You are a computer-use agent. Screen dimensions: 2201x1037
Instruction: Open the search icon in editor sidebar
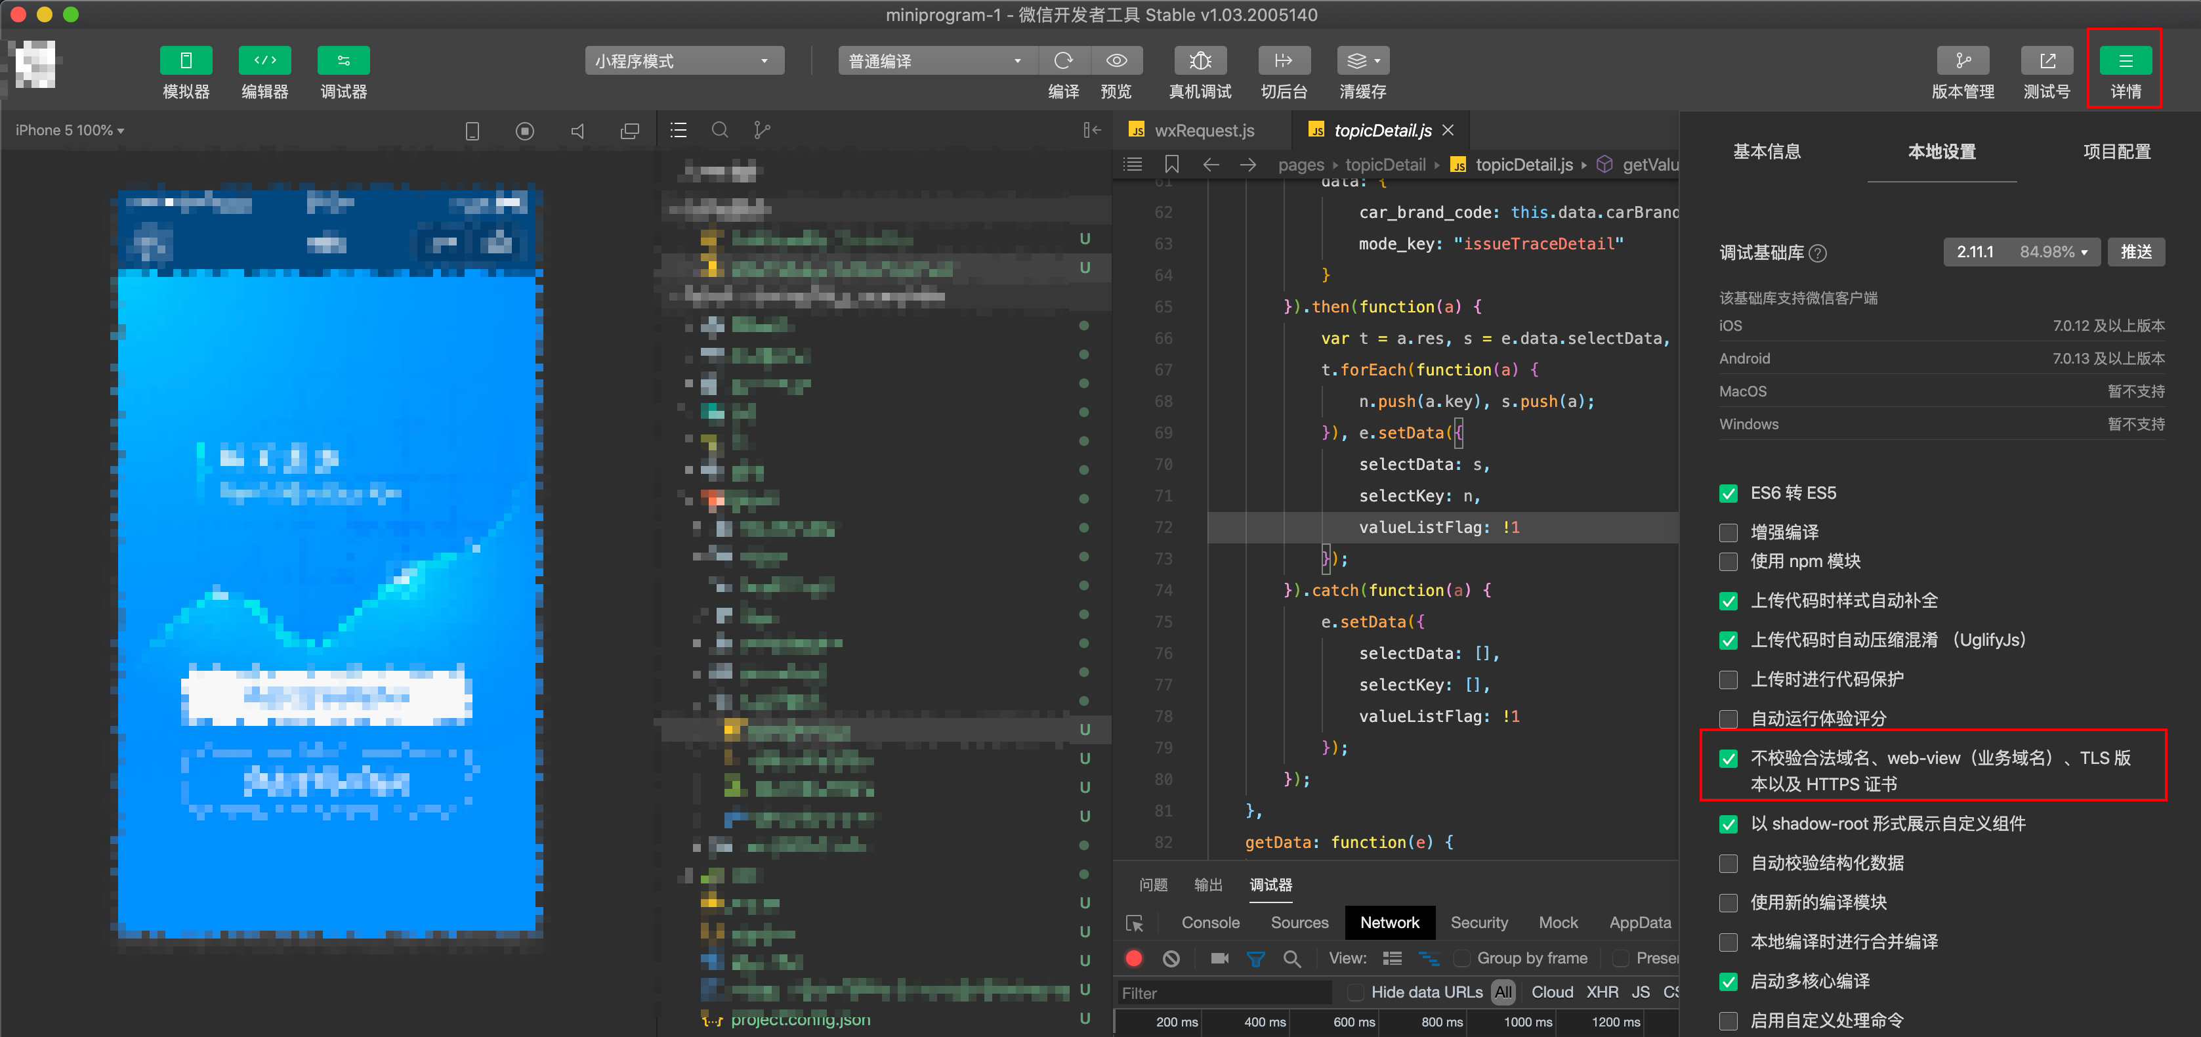tap(721, 130)
